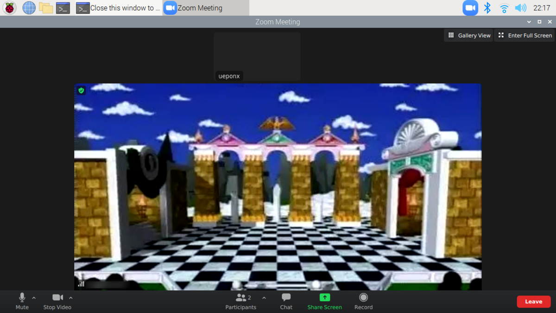Viewport: 556px width, 313px height.
Task: Mute the microphone
Action: 22,301
